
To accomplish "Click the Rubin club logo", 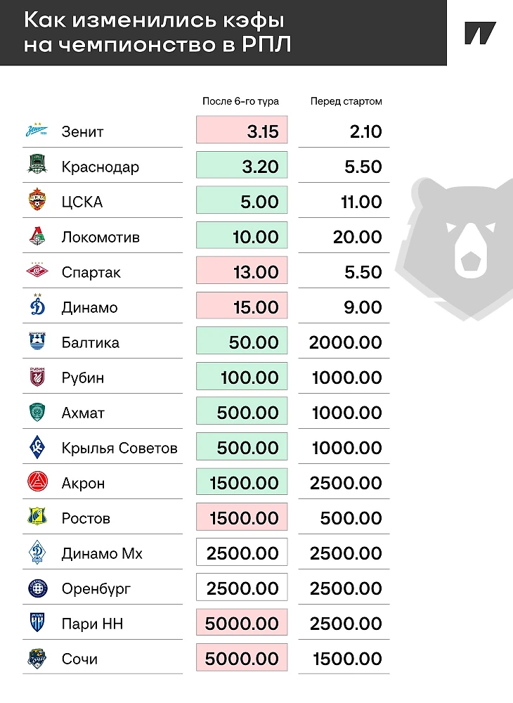I will click(37, 377).
